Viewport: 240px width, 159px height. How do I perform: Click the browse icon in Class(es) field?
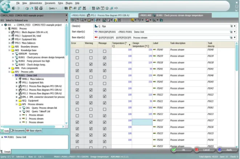pyautogui.click(x=231, y=26)
